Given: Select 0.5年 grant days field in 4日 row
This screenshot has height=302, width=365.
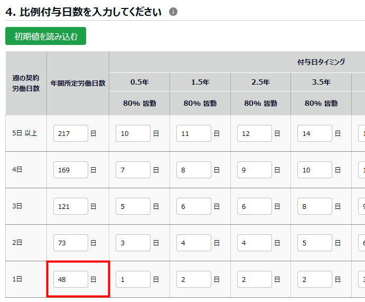Looking at the screenshot, I should (133, 170).
